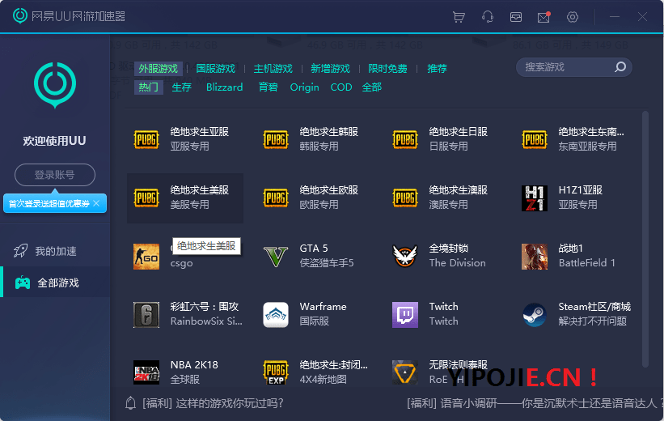Click the 彩虹六号：围攻 title text
This screenshot has width=664, height=421.
(x=205, y=307)
